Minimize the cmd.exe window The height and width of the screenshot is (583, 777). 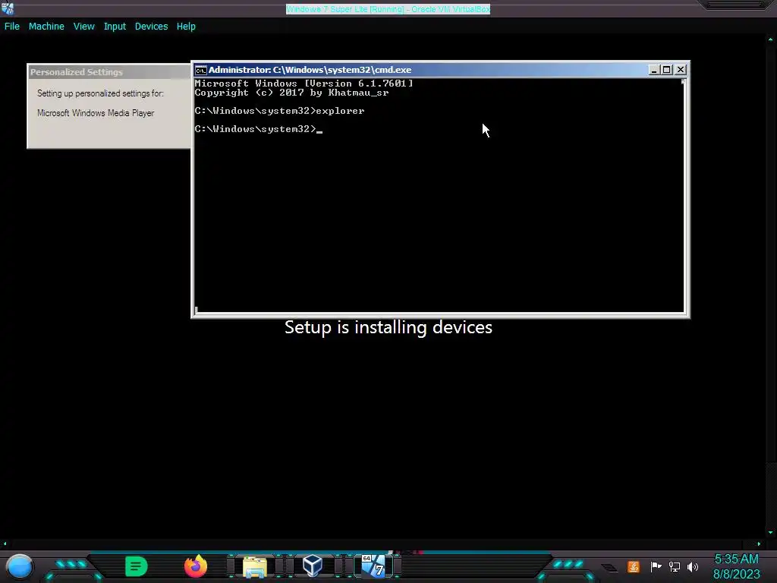point(653,70)
